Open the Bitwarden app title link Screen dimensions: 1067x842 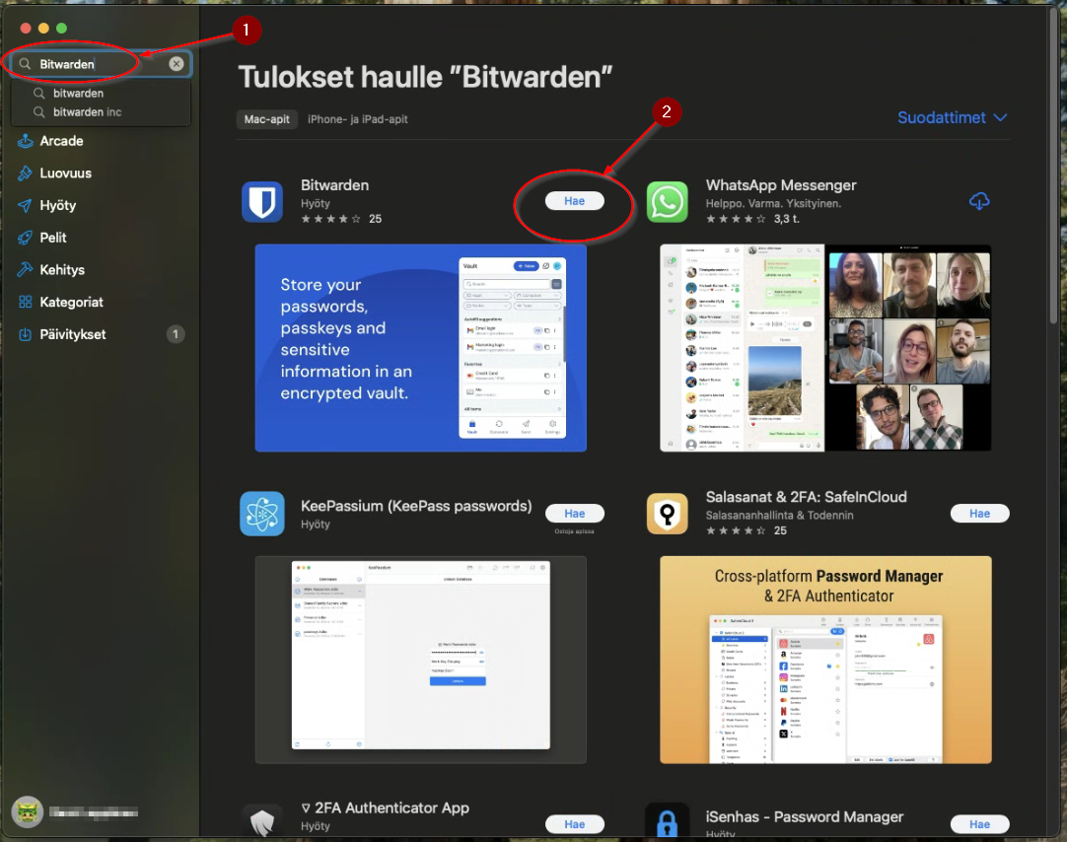tap(335, 185)
